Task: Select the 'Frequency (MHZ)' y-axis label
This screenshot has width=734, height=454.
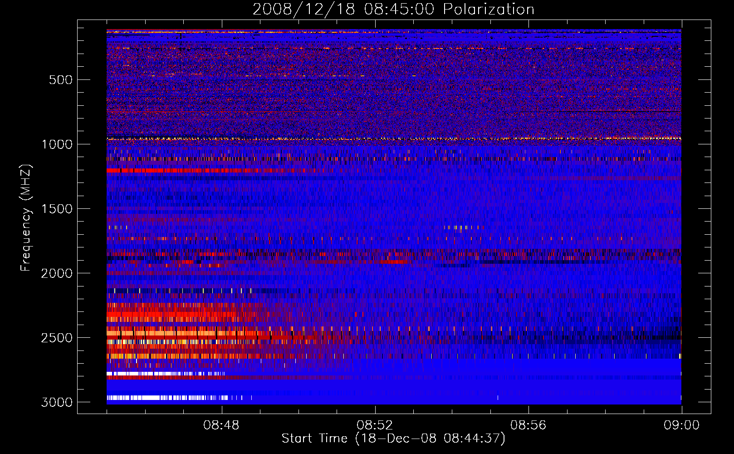Action: [x=26, y=218]
